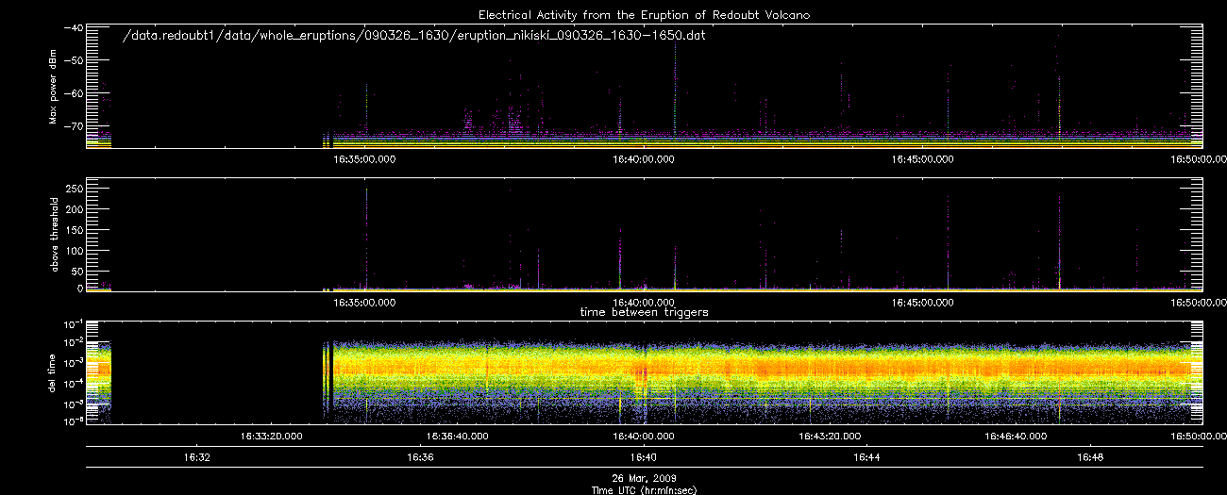1227x495 pixels.
Task: Click the 50 tick on above threshold axis
Action: tap(76, 272)
